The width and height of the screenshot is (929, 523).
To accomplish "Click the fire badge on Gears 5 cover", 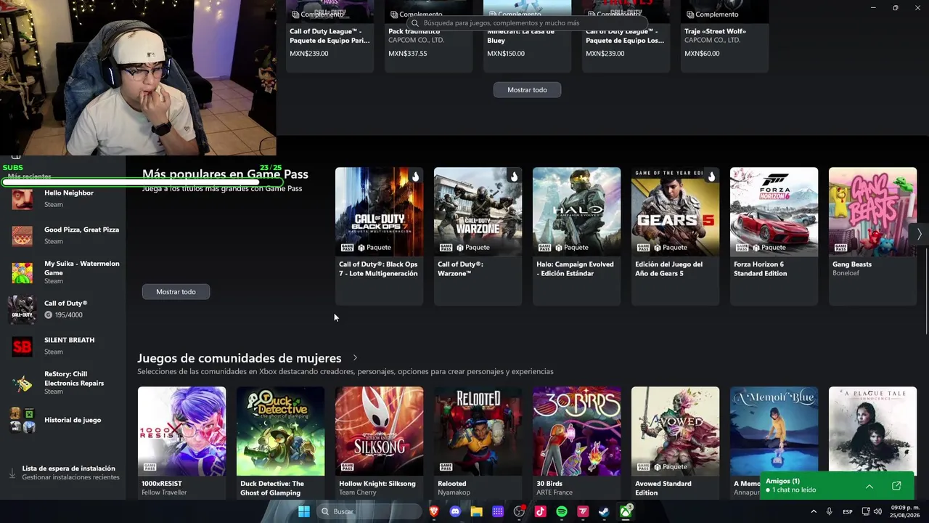I will point(711,177).
